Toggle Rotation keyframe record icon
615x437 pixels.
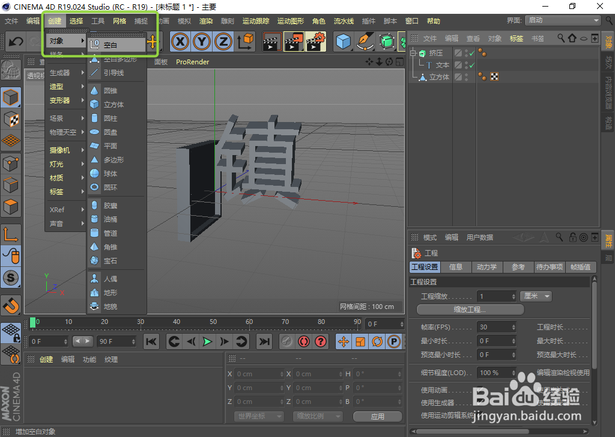tap(377, 341)
